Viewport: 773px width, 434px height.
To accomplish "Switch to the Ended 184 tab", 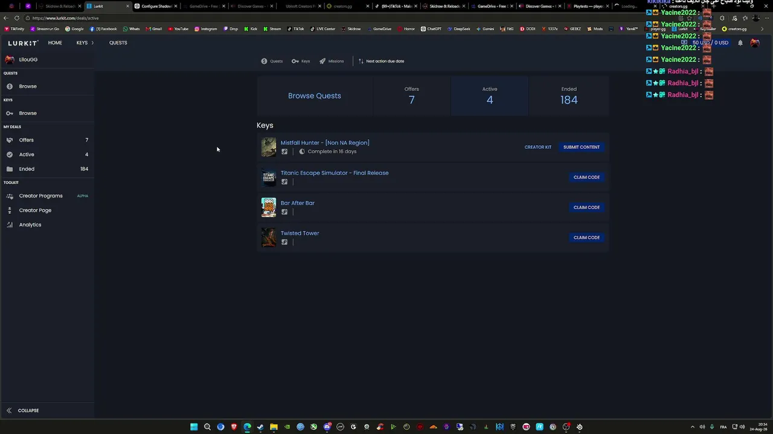I will [569, 96].
